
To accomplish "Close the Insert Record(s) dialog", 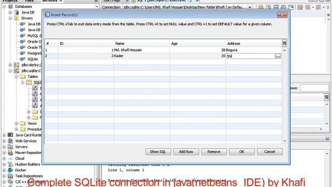I will point(282,15).
